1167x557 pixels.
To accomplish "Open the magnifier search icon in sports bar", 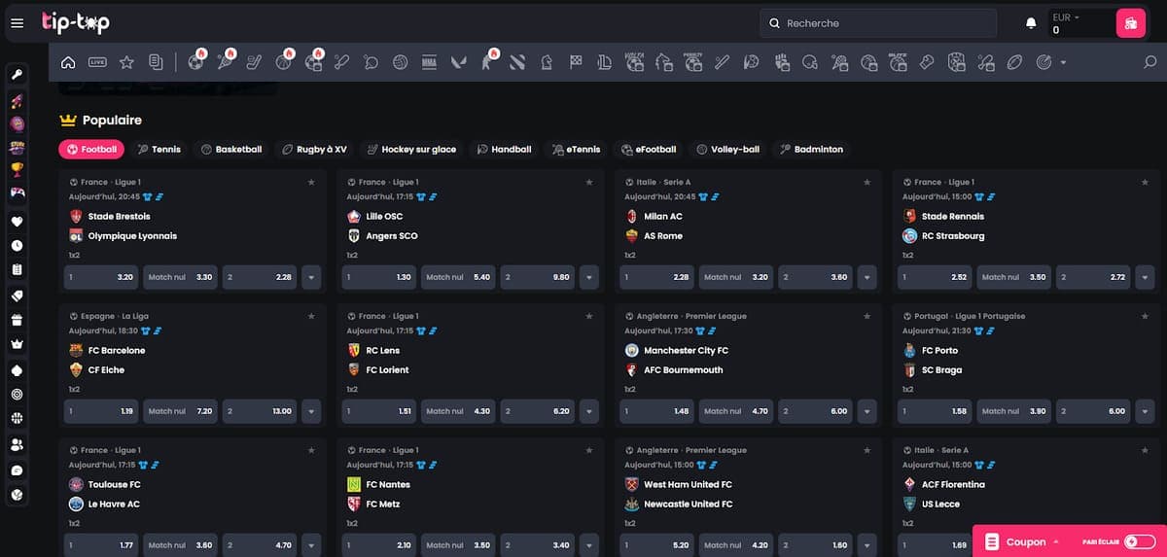I will point(1150,62).
